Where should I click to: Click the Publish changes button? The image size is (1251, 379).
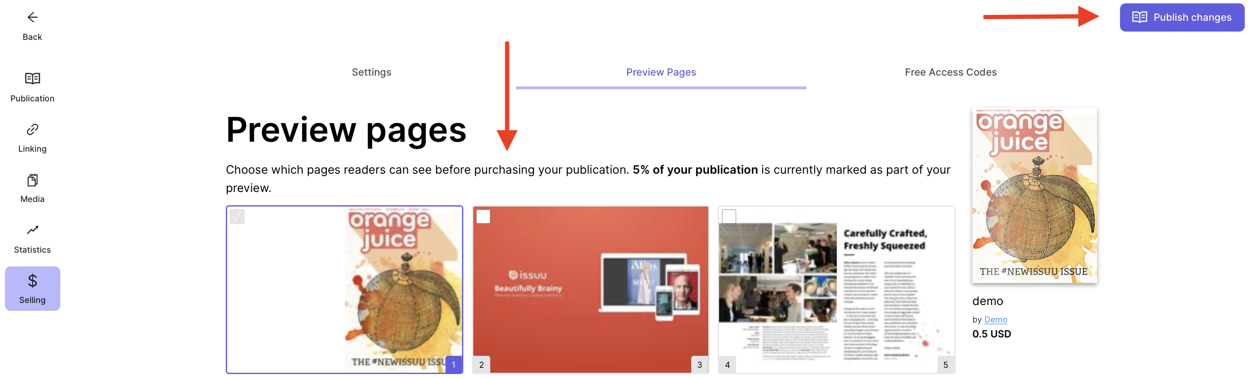pos(1181,17)
